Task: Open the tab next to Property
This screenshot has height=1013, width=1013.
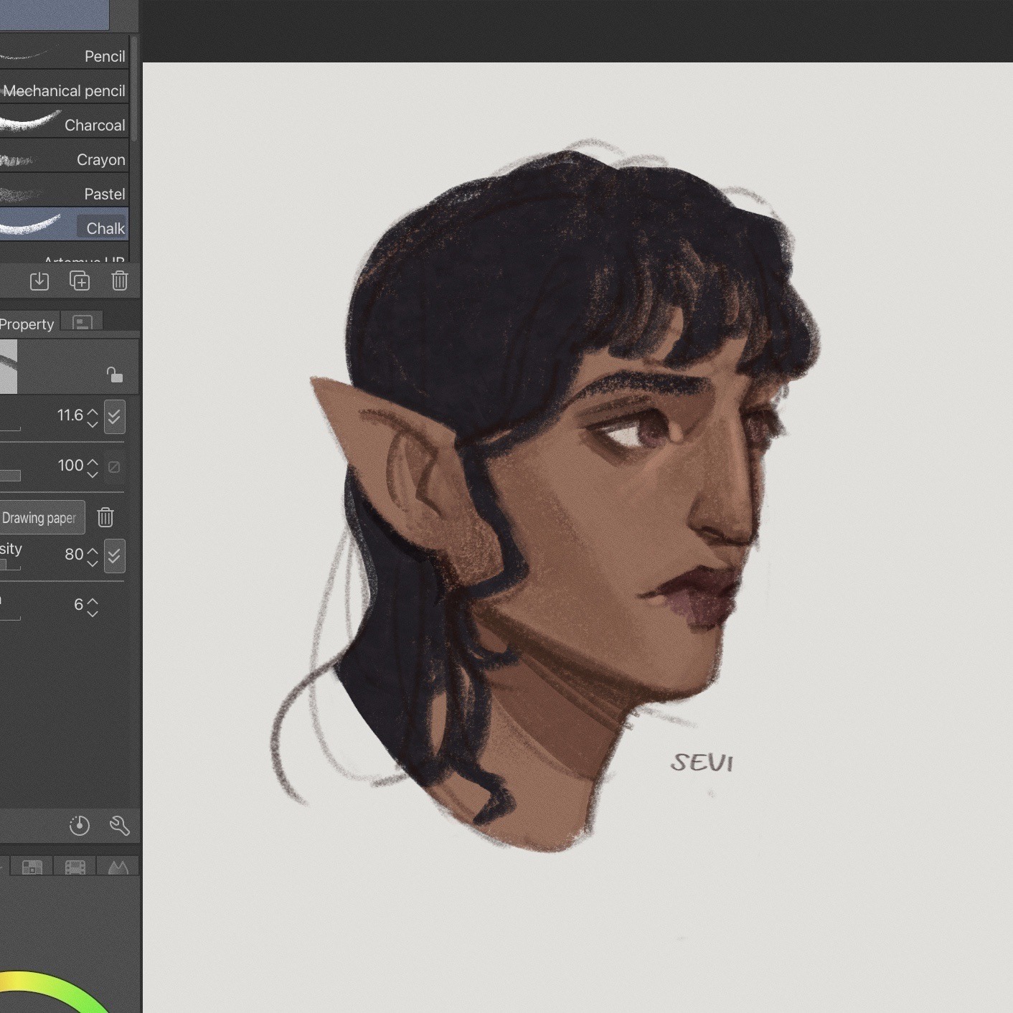Action: [x=83, y=323]
